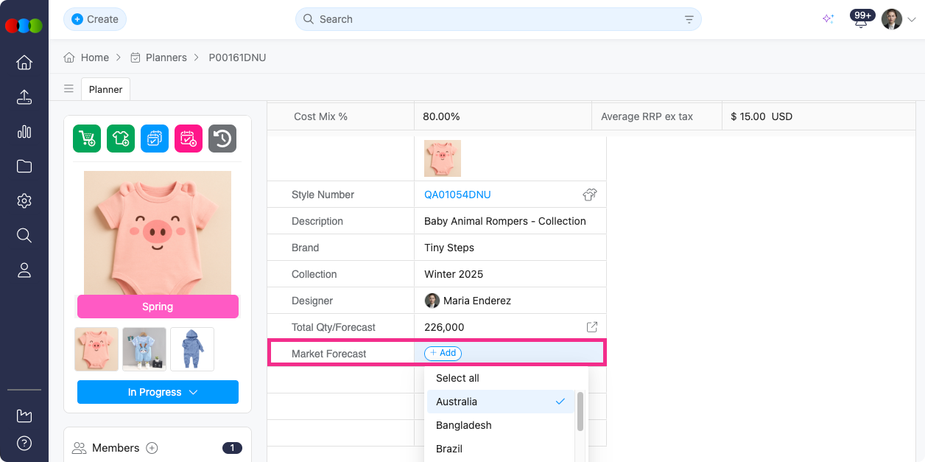Click the pink calendar add icon

coord(189,139)
